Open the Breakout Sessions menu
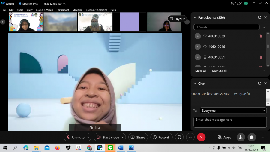Image resolution: width=270 pixels, height=152 pixels. click(x=96, y=10)
